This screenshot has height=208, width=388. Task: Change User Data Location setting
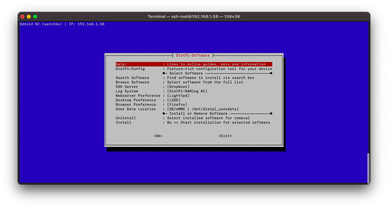tap(193, 109)
